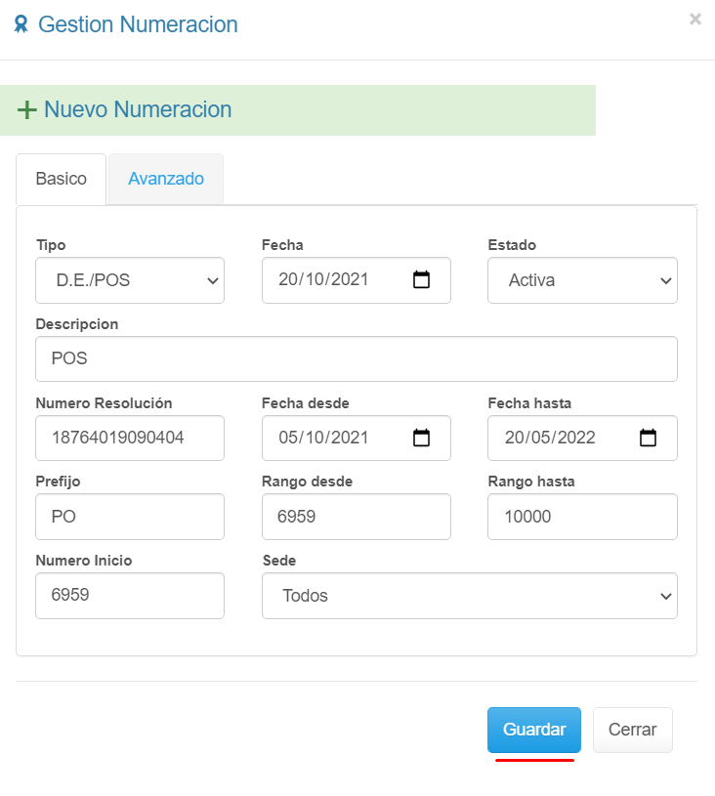Open the Estado dropdown showing Activa
This screenshot has width=715, height=796.
coord(582,280)
